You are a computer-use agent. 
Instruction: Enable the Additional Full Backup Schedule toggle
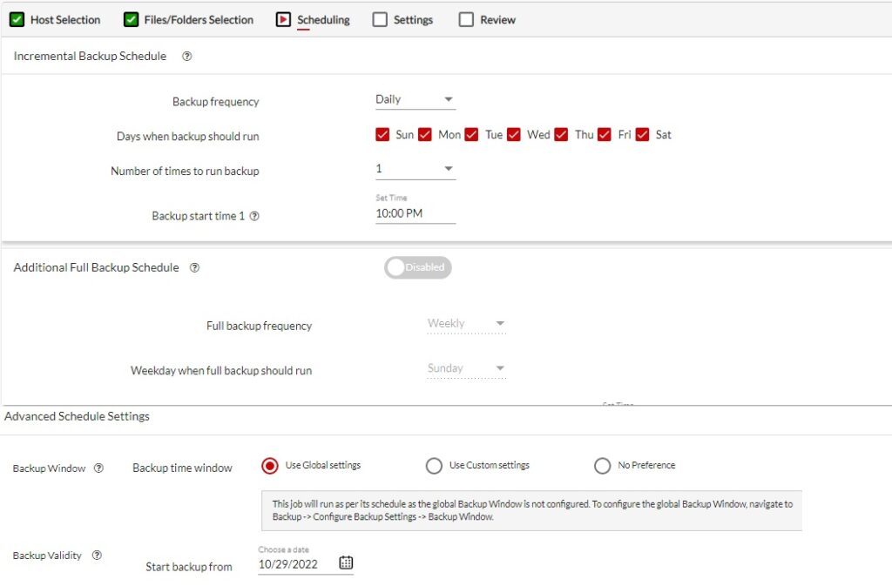[417, 267]
